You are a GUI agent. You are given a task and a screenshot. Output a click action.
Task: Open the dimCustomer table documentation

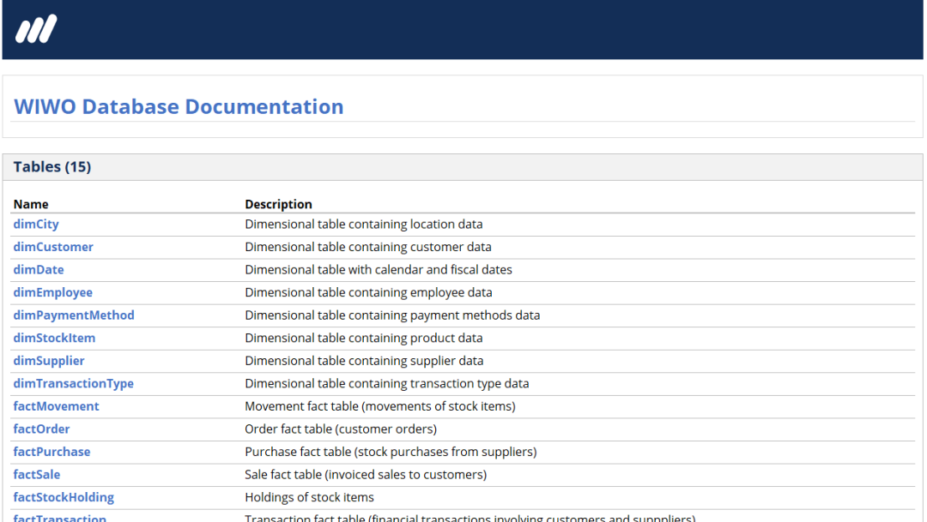53,247
